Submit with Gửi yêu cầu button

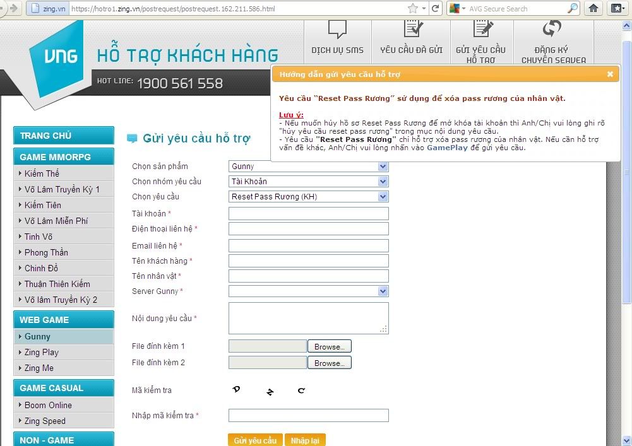[x=255, y=440]
